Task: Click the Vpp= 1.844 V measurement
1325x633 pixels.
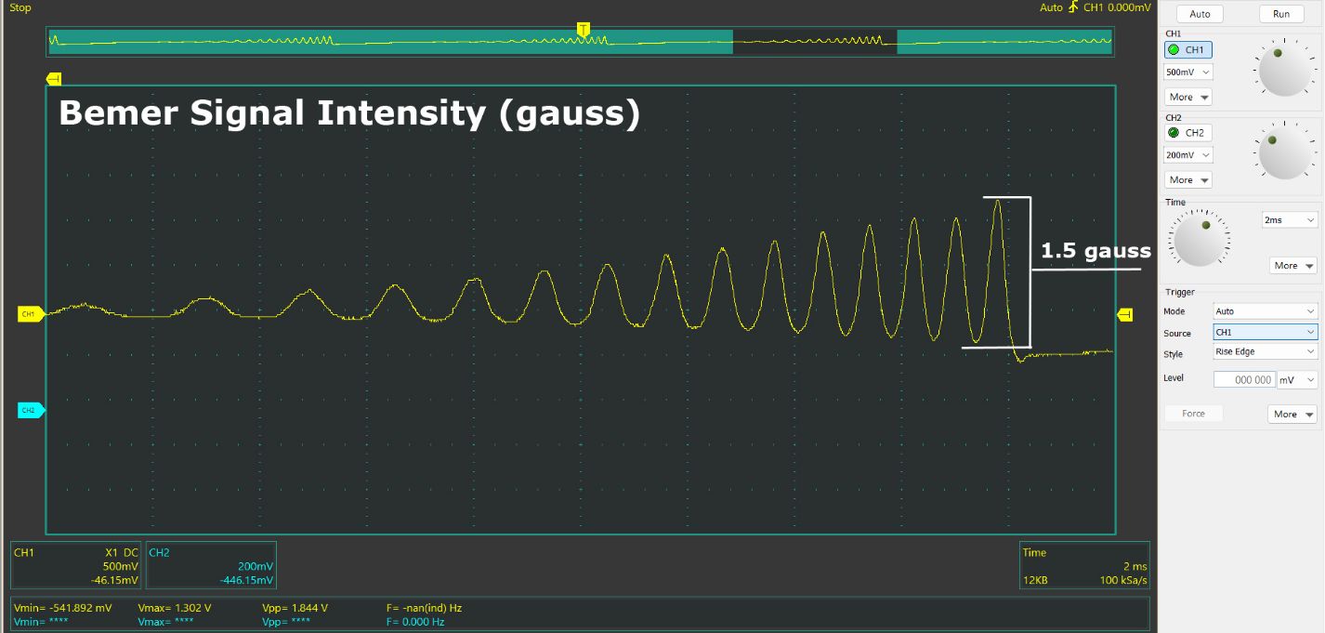Action: pyautogui.click(x=295, y=608)
